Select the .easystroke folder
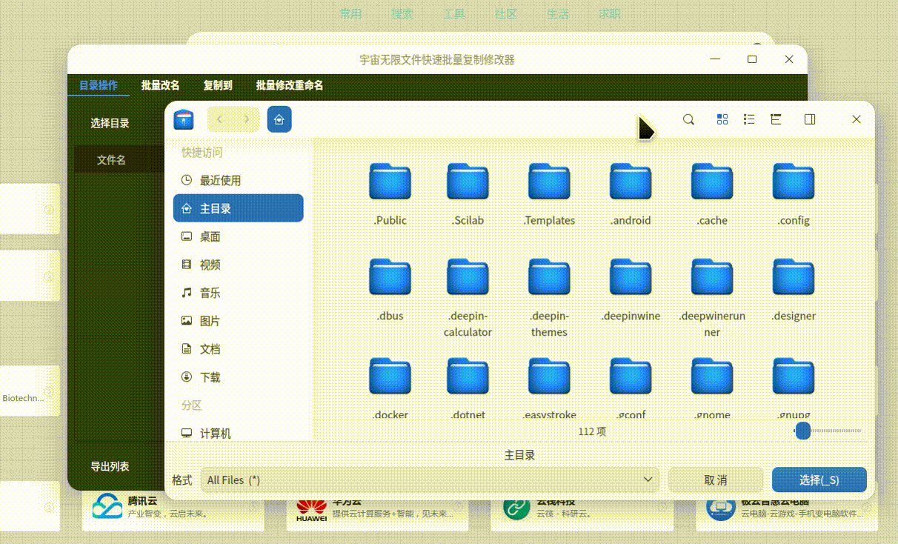The image size is (898, 544). [x=549, y=388]
